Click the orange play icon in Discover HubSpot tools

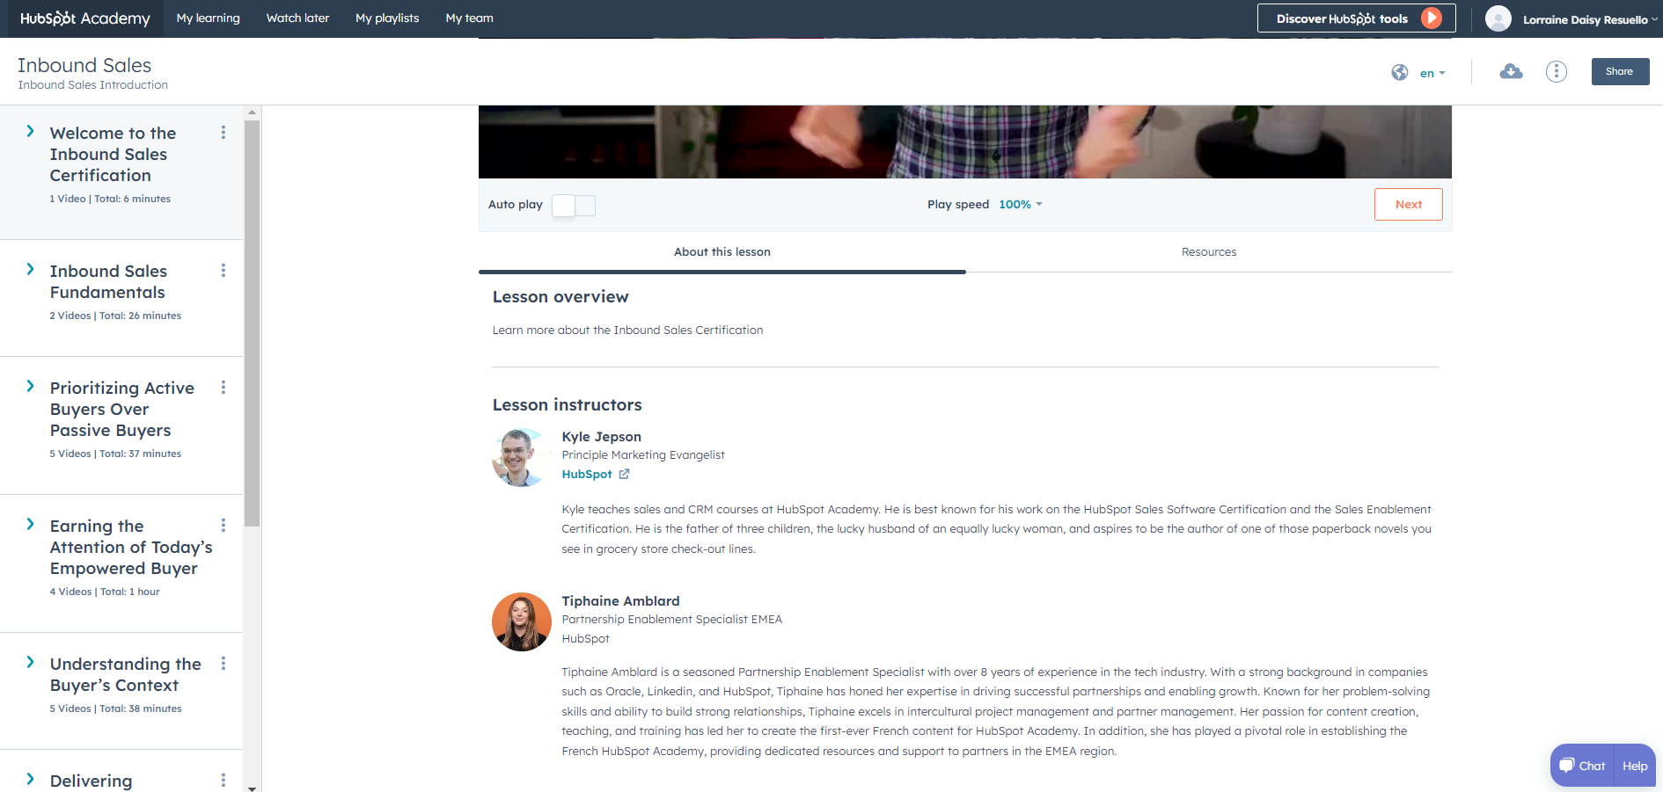[1432, 18]
